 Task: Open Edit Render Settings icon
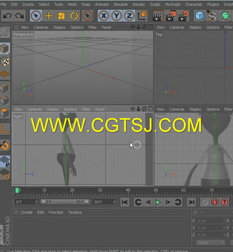(183, 16)
